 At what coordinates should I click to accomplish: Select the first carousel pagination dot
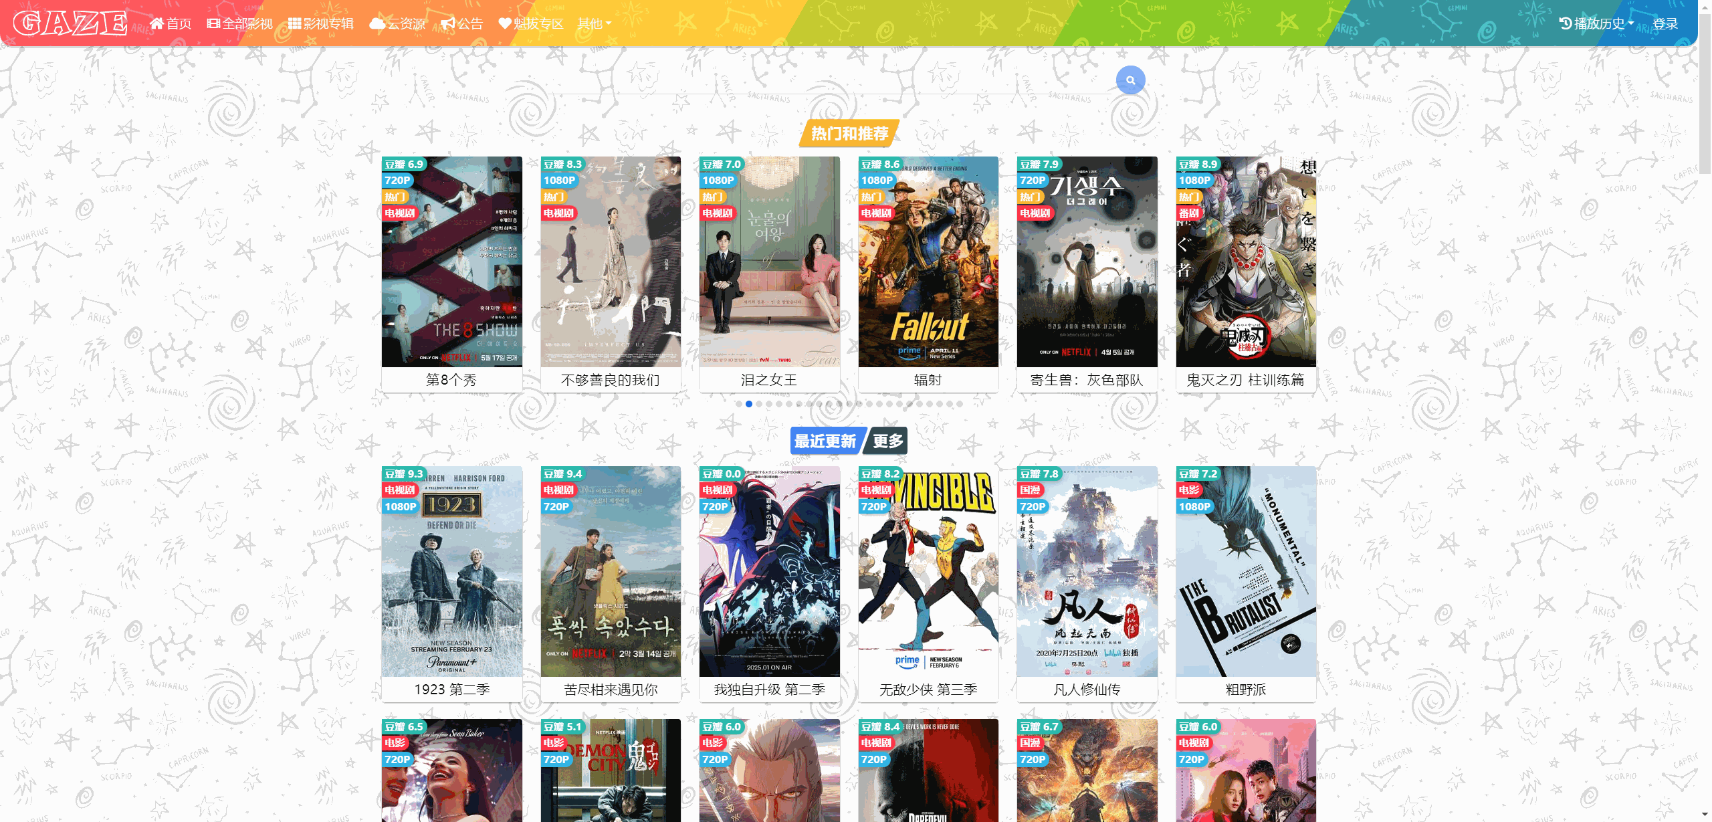(739, 404)
